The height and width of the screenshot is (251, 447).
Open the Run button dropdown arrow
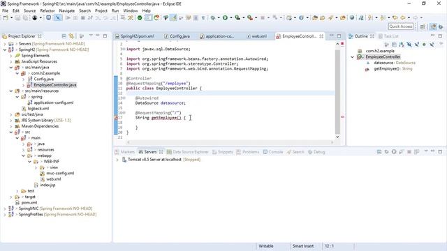(x=231, y=17)
